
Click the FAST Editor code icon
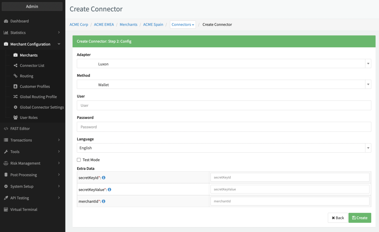[x=6, y=129]
